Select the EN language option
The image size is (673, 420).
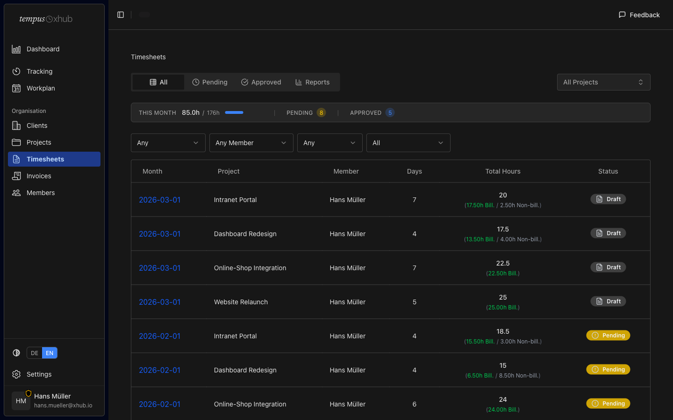pyautogui.click(x=50, y=353)
